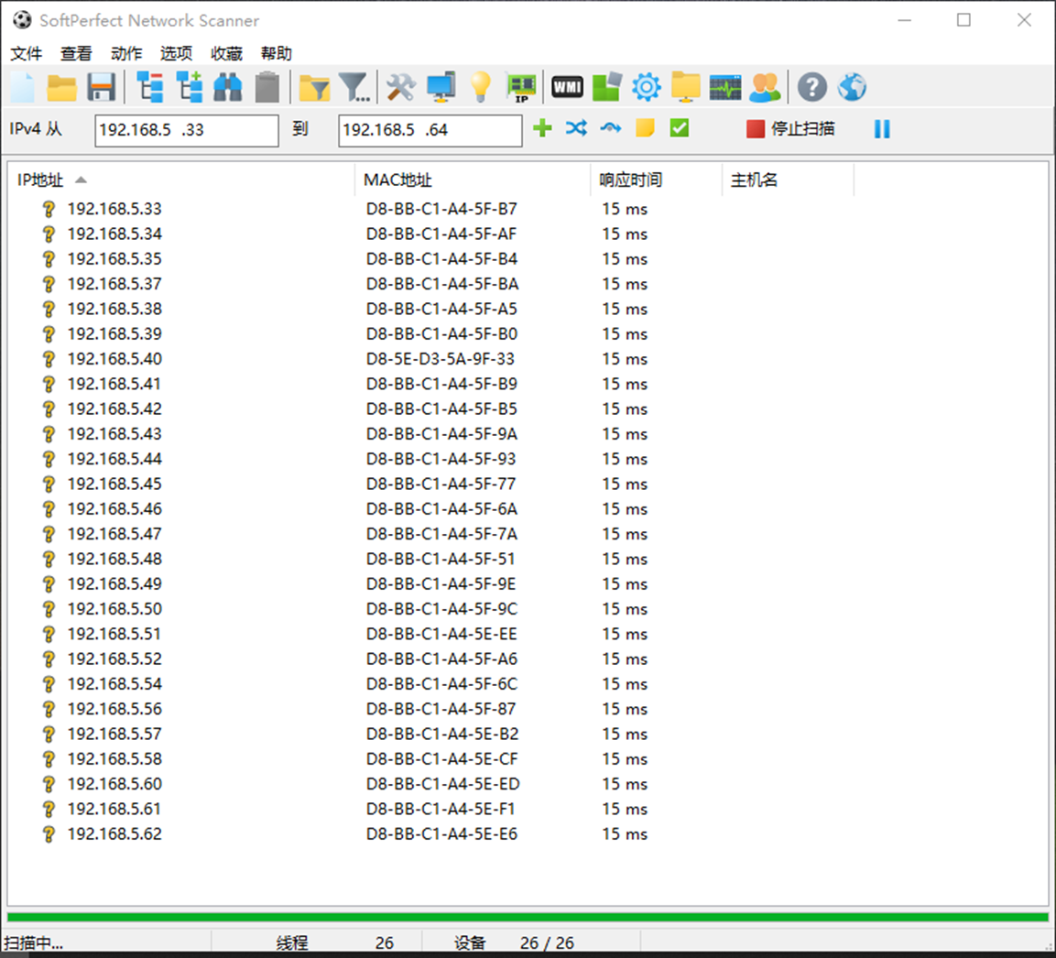The image size is (1056, 958).
Task: Sort by the MAC地址 column header
Action: point(472,180)
